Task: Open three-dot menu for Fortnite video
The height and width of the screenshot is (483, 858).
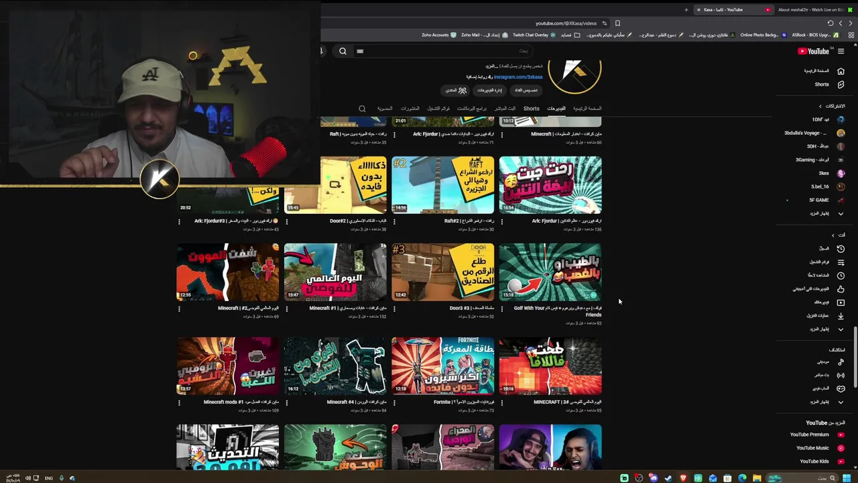Action: click(394, 402)
